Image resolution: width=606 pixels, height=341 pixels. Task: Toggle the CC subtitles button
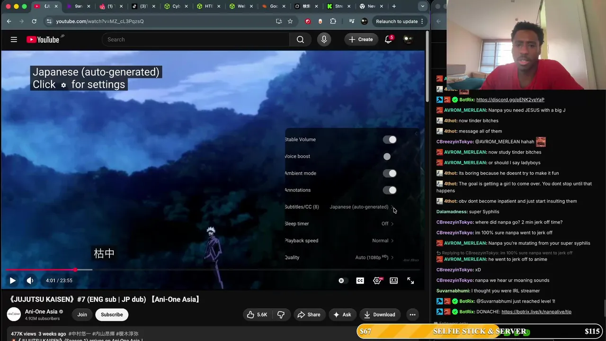[x=360, y=280]
